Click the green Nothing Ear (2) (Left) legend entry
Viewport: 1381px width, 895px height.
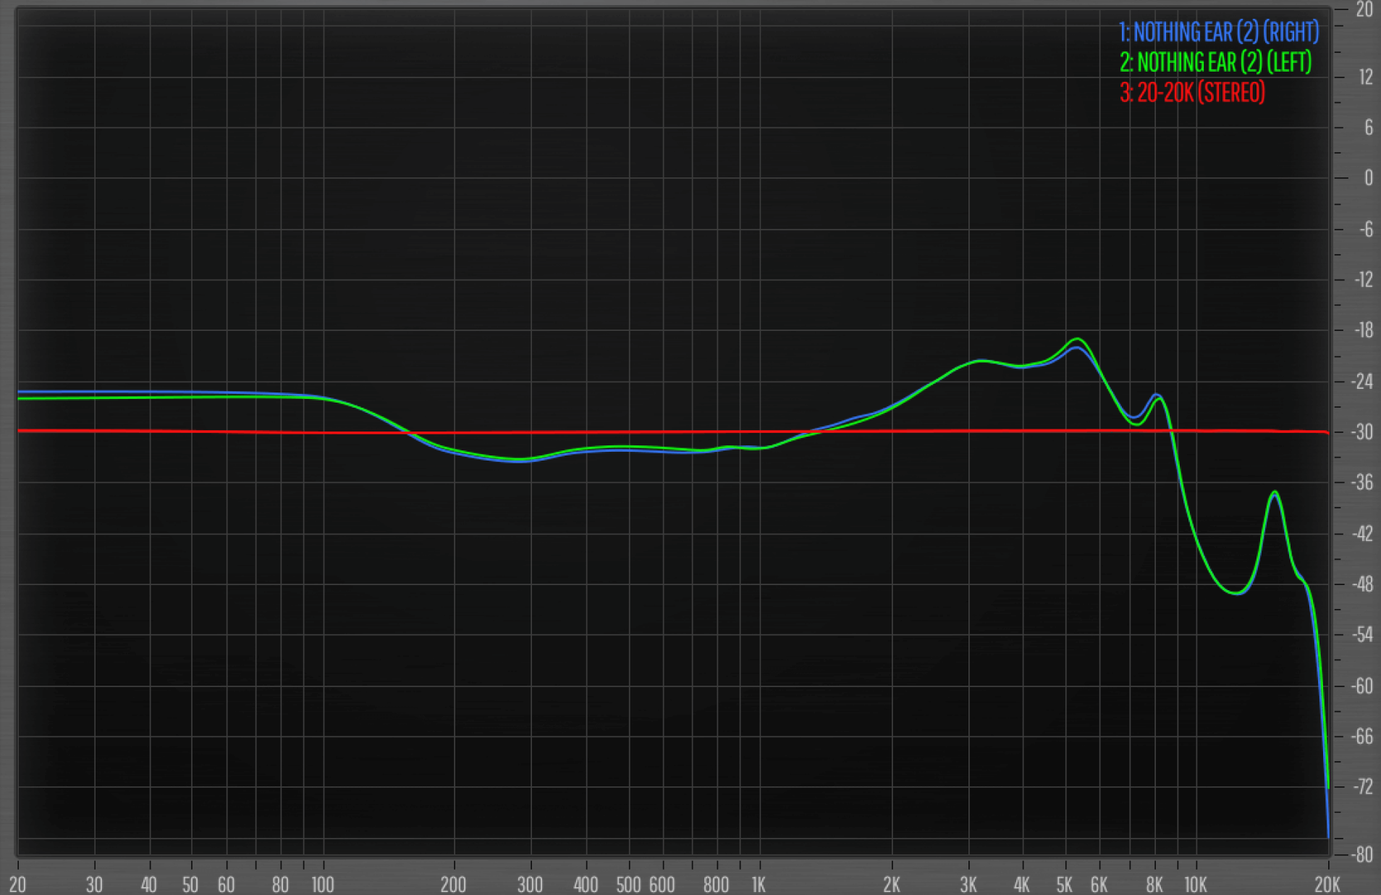(x=1215, y=63)
